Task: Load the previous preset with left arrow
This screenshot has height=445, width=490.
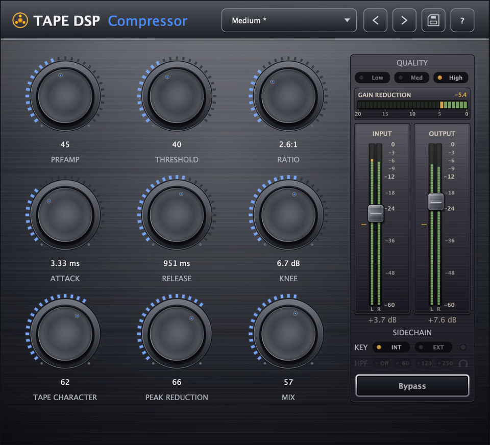Action: tap(375, 20)
